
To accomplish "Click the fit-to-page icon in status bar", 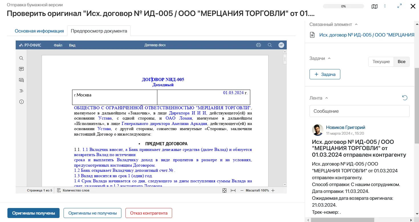I will click(224, 190).
